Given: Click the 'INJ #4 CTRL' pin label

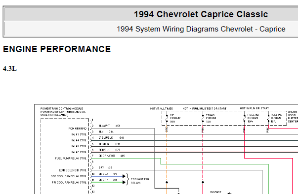Looking at the screenshot, I should [x=79, y=140].
